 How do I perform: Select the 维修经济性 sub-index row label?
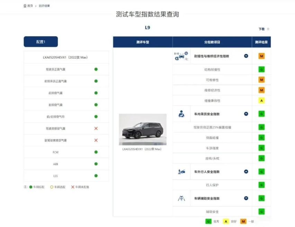tap(212, 90)
